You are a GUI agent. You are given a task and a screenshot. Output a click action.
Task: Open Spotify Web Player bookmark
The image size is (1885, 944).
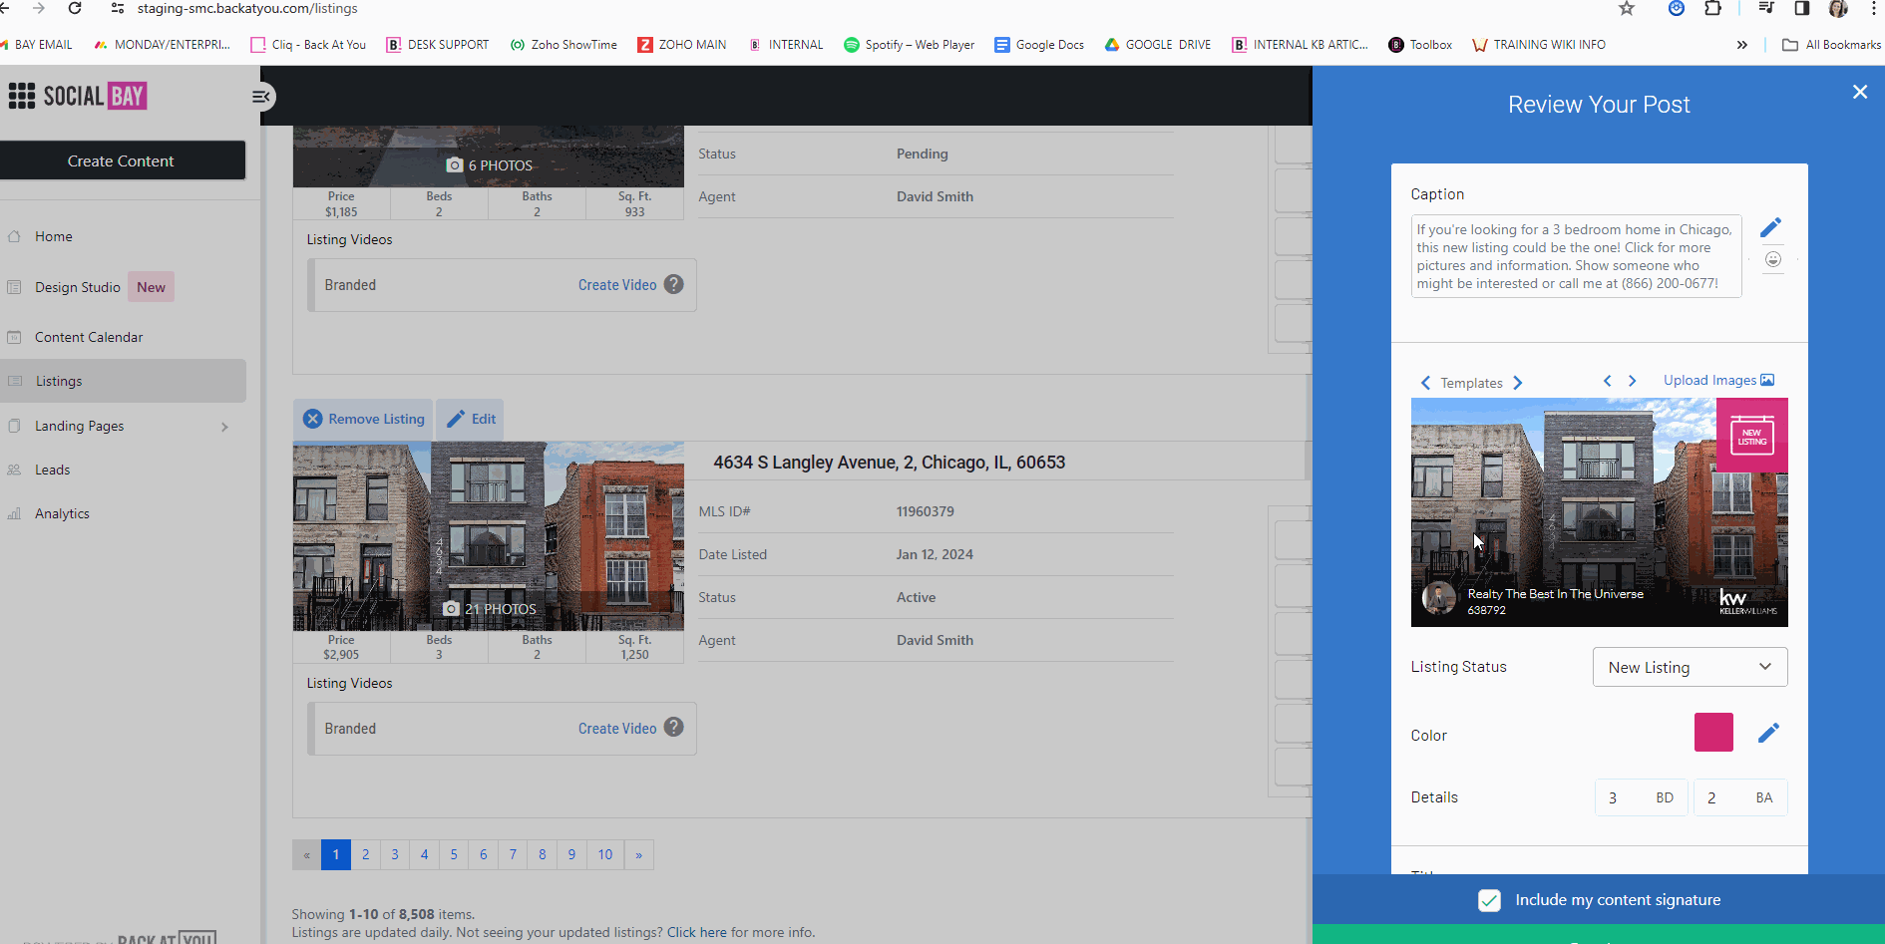point(909,45)
